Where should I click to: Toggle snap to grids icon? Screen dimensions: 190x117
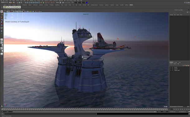click(x=46, y=2)
